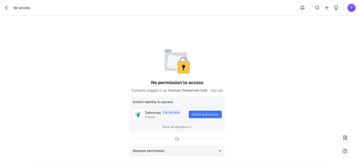Image resolution: width=359 pixels, height=168 pixels.
Task: Open the purple Y profile avatar
Action: click(351, 8)
